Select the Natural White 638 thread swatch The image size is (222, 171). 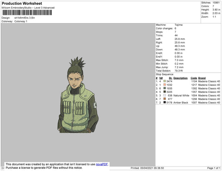click(165, 95)
